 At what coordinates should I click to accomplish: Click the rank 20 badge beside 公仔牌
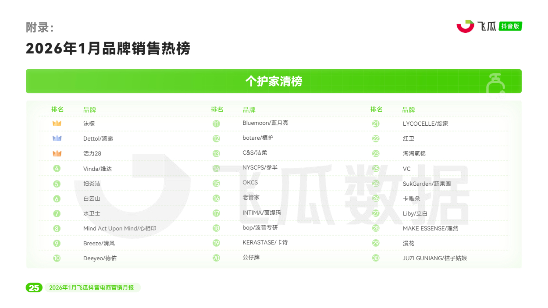click(216, 258)
